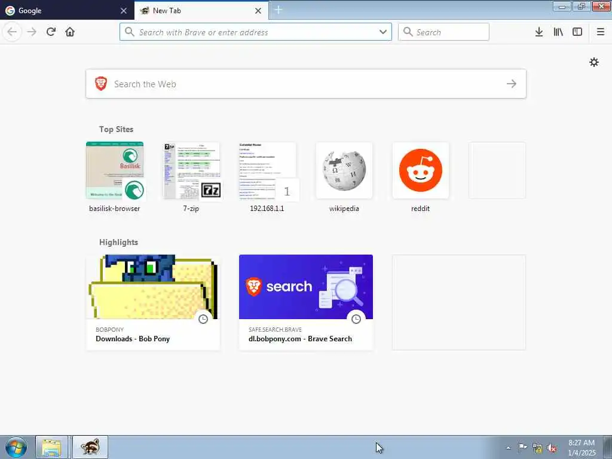Open the wikipedia top site tile

(344, 170)
